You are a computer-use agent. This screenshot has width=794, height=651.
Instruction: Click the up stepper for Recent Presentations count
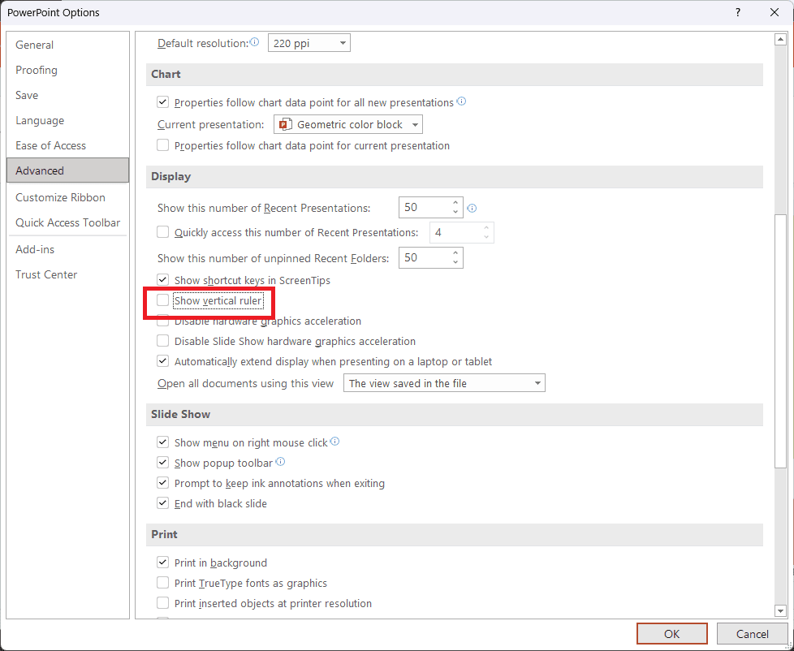point(455,202)
